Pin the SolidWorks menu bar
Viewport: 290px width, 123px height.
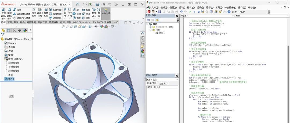(x=70, y=4)
